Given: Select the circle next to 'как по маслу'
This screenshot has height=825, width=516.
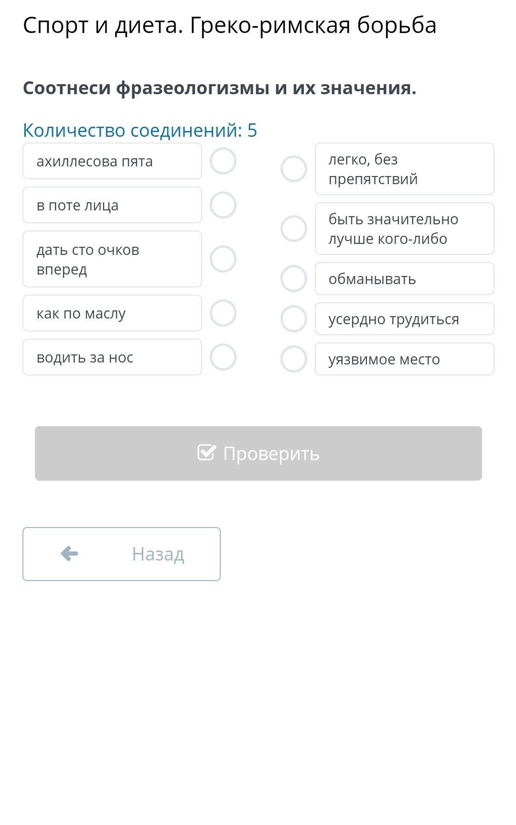Looking at the screenshot, I should (x=223, y=313).
